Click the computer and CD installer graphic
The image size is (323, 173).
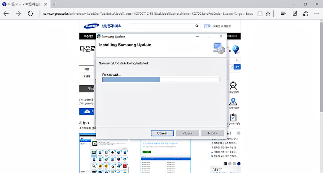coord(219,48)
